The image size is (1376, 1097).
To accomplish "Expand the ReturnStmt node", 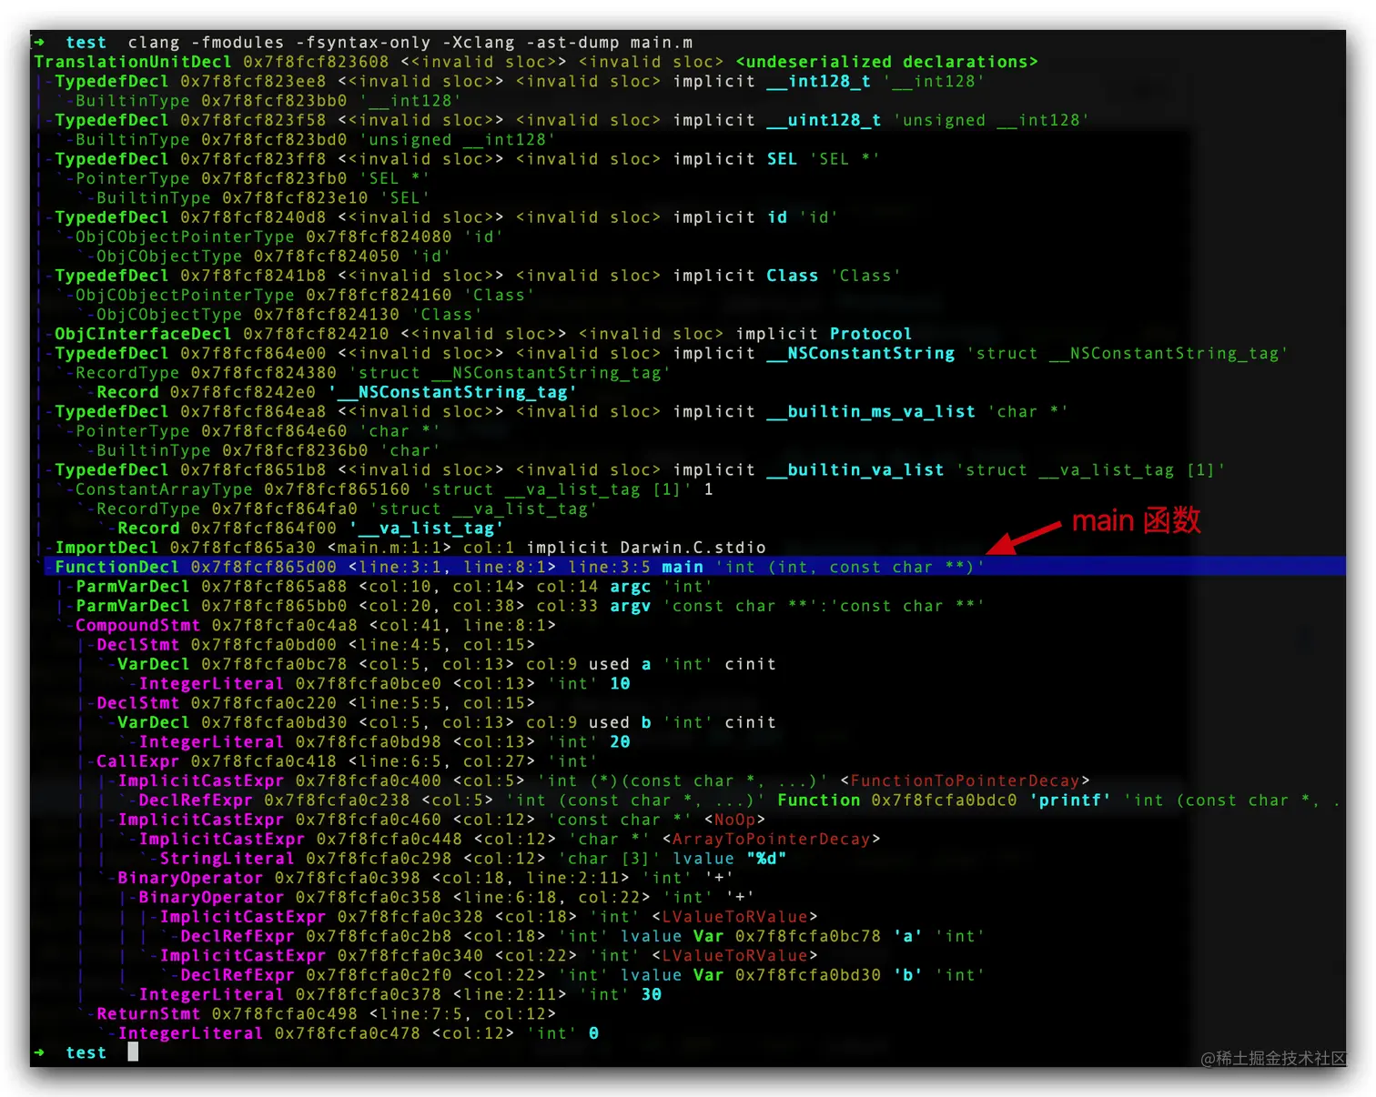I will coord(147,1013).
